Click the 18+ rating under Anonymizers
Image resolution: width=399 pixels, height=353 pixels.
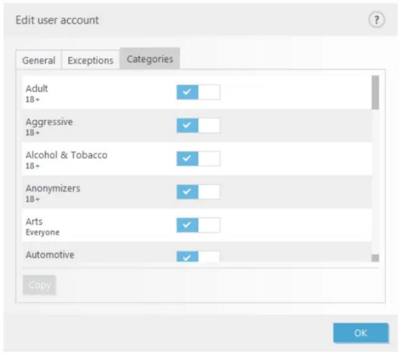pyautogui.click(x=33, y=199)
